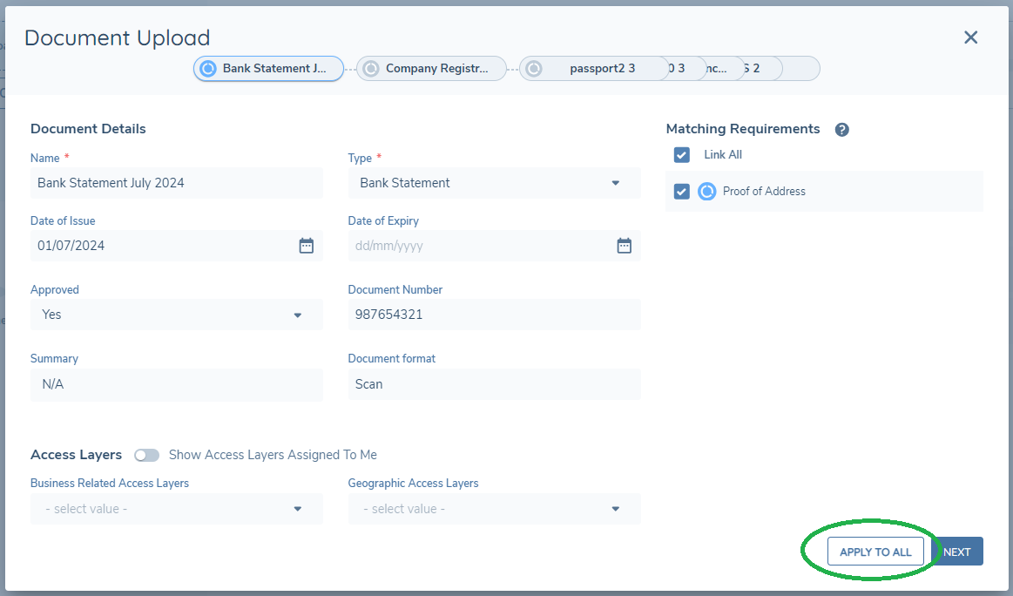Click the Matching Requirements help icon
1013x596 pixels.
click(841, 130)
